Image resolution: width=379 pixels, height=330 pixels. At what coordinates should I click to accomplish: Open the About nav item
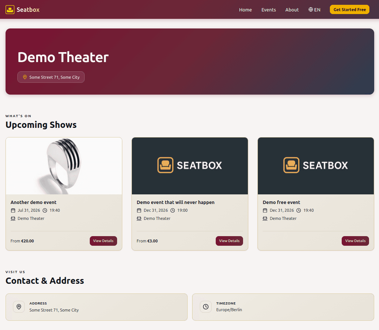tap(292, 10)
